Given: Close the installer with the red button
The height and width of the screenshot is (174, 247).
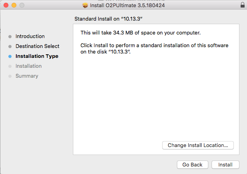Looking at the screenshot, I should [x=6, y=5].
